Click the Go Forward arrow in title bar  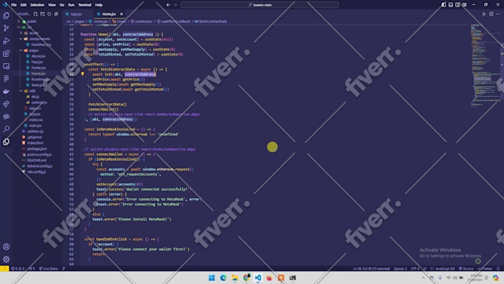[x=175, y=5]
